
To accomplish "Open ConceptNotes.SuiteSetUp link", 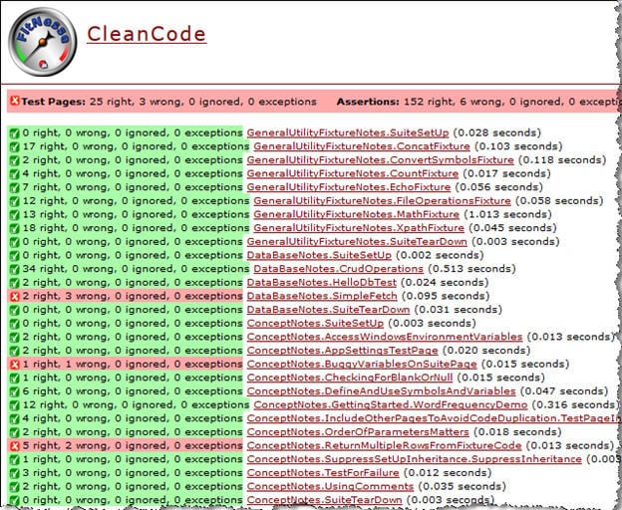I will click(x=315, y=324).
